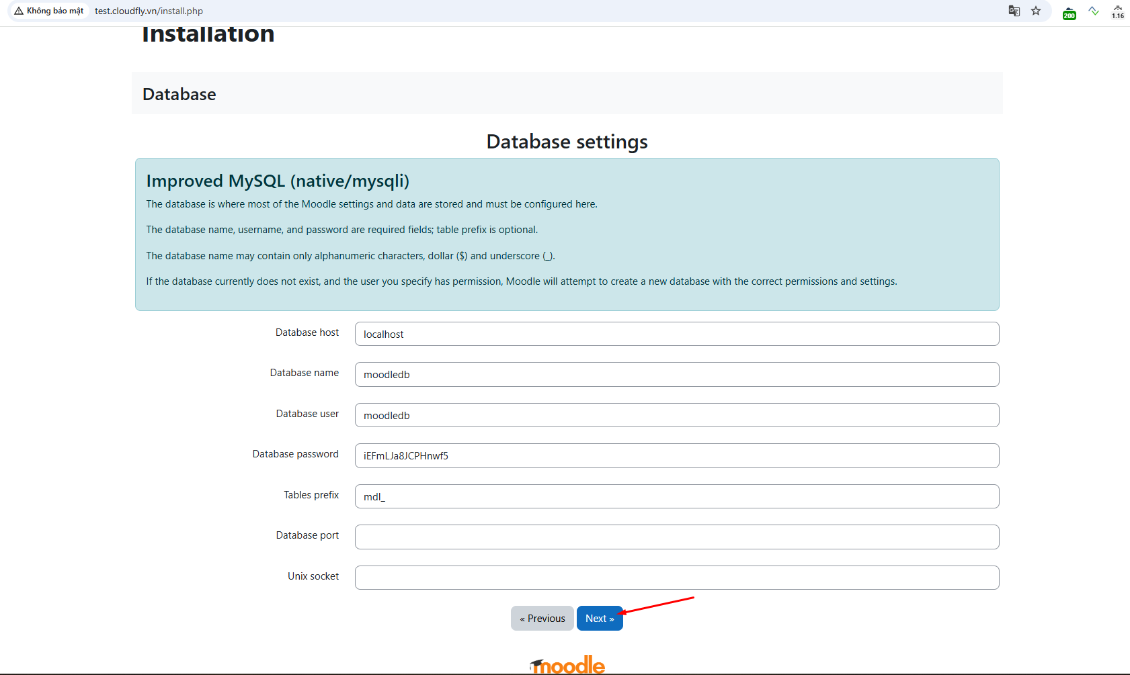
Task: Click into the Database password field
Action: 676,456
